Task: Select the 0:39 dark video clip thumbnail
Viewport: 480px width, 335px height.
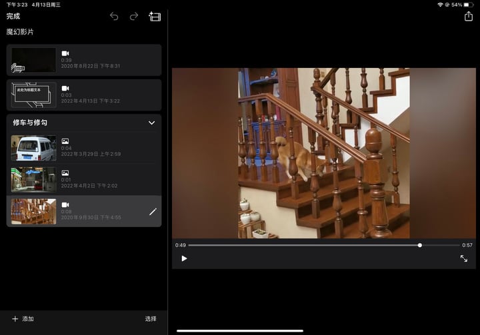Action: point(34,60)
